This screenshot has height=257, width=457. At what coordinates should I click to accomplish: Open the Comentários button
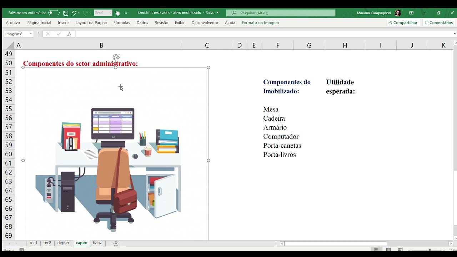(439, 22)
